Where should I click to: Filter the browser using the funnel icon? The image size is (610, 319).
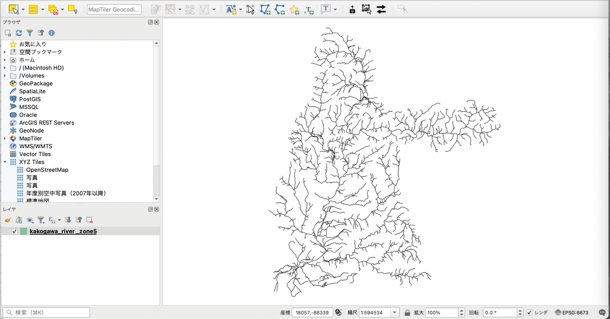pos(30,33)
